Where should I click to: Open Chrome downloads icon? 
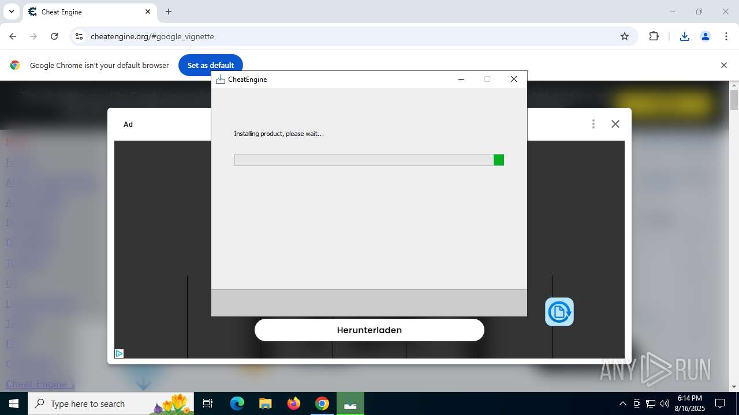[684, 36]
